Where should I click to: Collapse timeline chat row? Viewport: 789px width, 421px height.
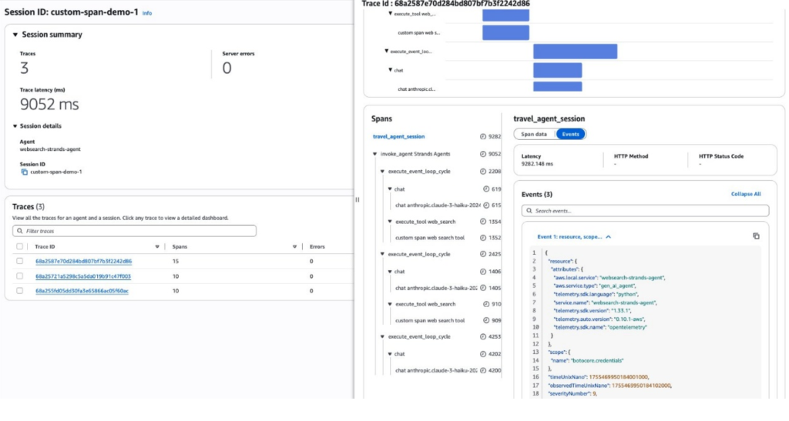point(390,70)
